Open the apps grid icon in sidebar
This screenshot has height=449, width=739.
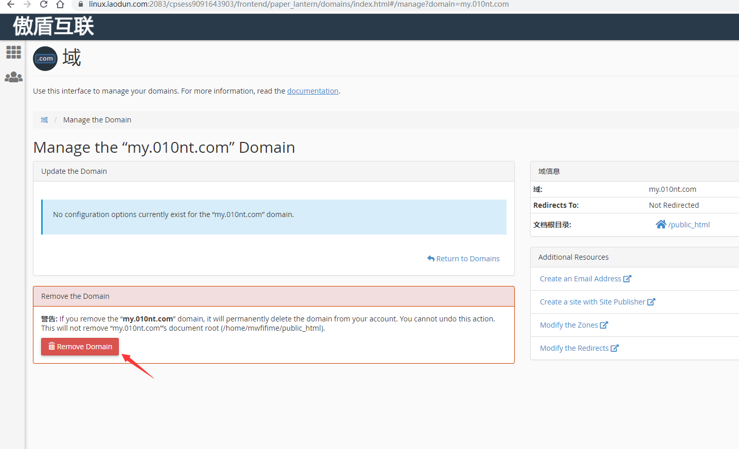tap(13, 52)
